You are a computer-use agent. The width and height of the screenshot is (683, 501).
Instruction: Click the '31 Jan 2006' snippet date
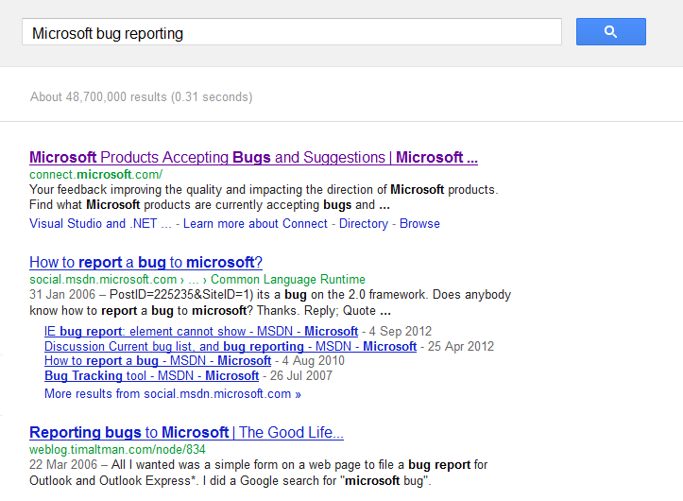[x=62, y=295]
